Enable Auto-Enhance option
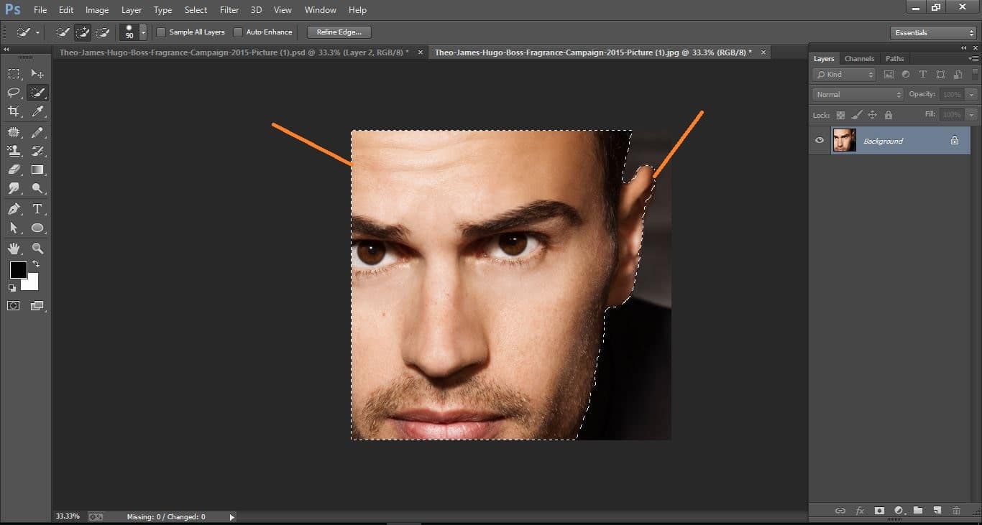 pyautogui.click(x=238, y=32)
